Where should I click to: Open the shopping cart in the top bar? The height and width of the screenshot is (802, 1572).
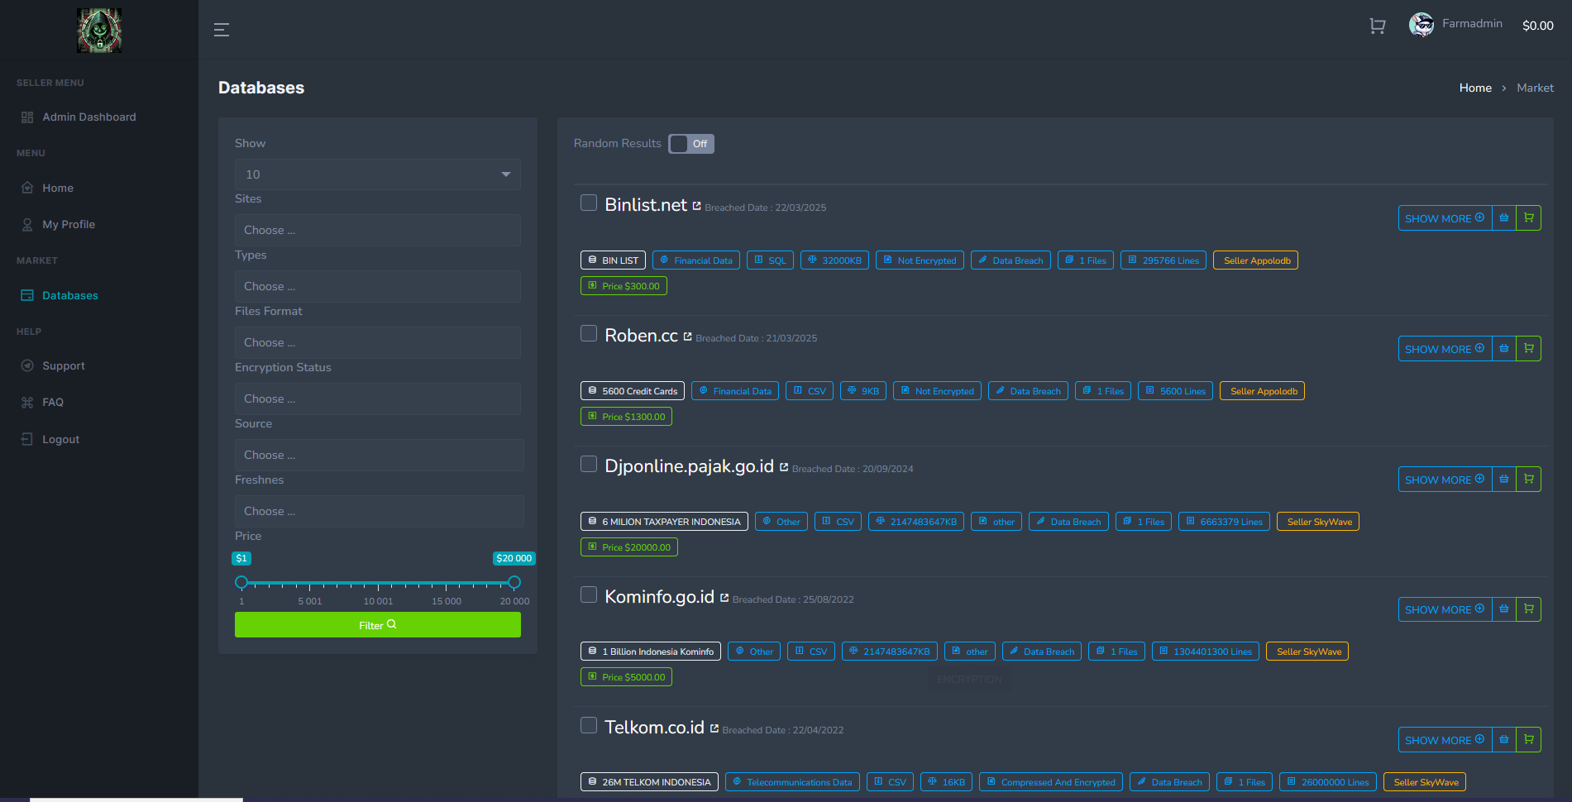tap(1377, 26)
